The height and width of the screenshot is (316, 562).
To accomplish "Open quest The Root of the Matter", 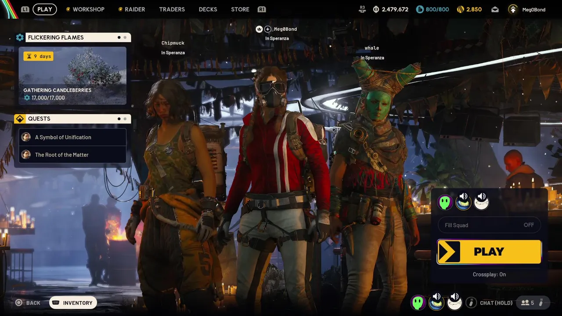I will tap(72, 155).
